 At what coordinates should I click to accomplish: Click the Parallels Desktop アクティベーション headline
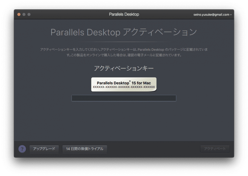pos(124,32)
